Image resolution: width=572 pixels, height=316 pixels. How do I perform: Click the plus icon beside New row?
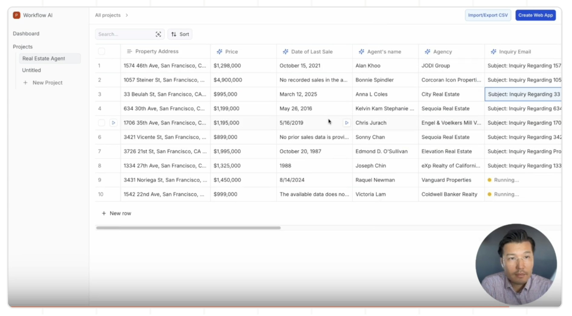(x=104, y=213)
